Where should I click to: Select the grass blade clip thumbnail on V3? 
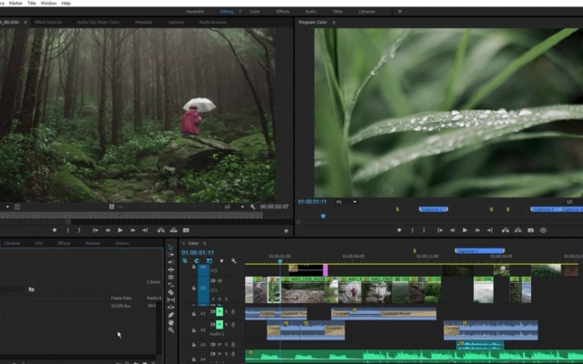click(274, 292)
